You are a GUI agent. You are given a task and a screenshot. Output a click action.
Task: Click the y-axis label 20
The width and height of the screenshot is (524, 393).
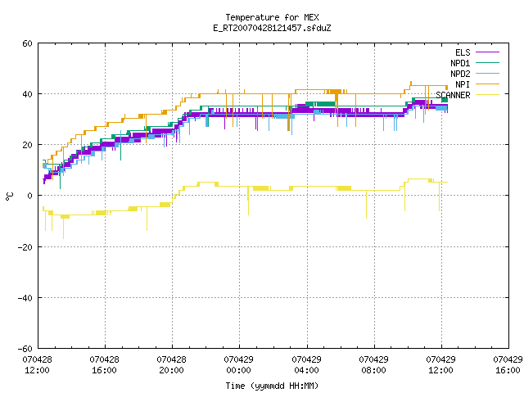(x=27, y=146)
